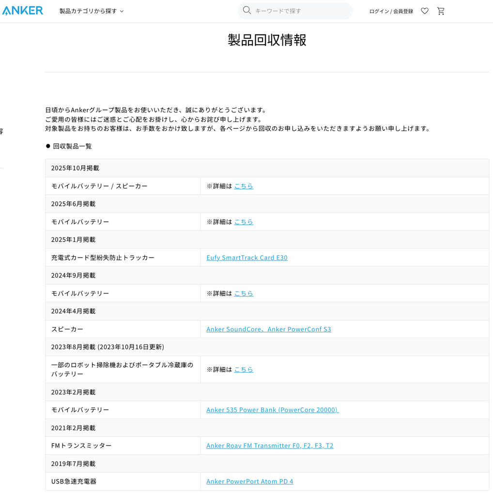Open the Eufy SmartTrack Card E30 link
The image size is (493, 496).
tap(246, 258)
